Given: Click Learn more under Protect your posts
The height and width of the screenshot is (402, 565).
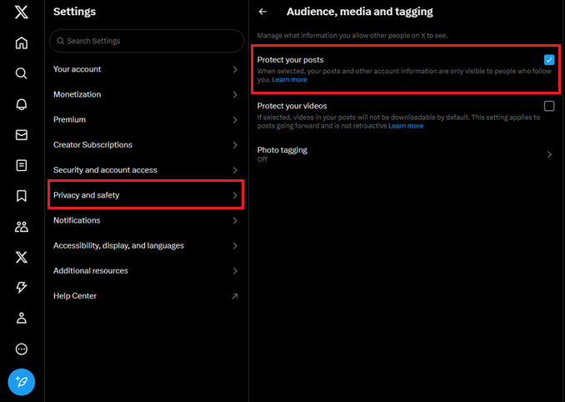Looking at the screenshot, I should 289,80.
